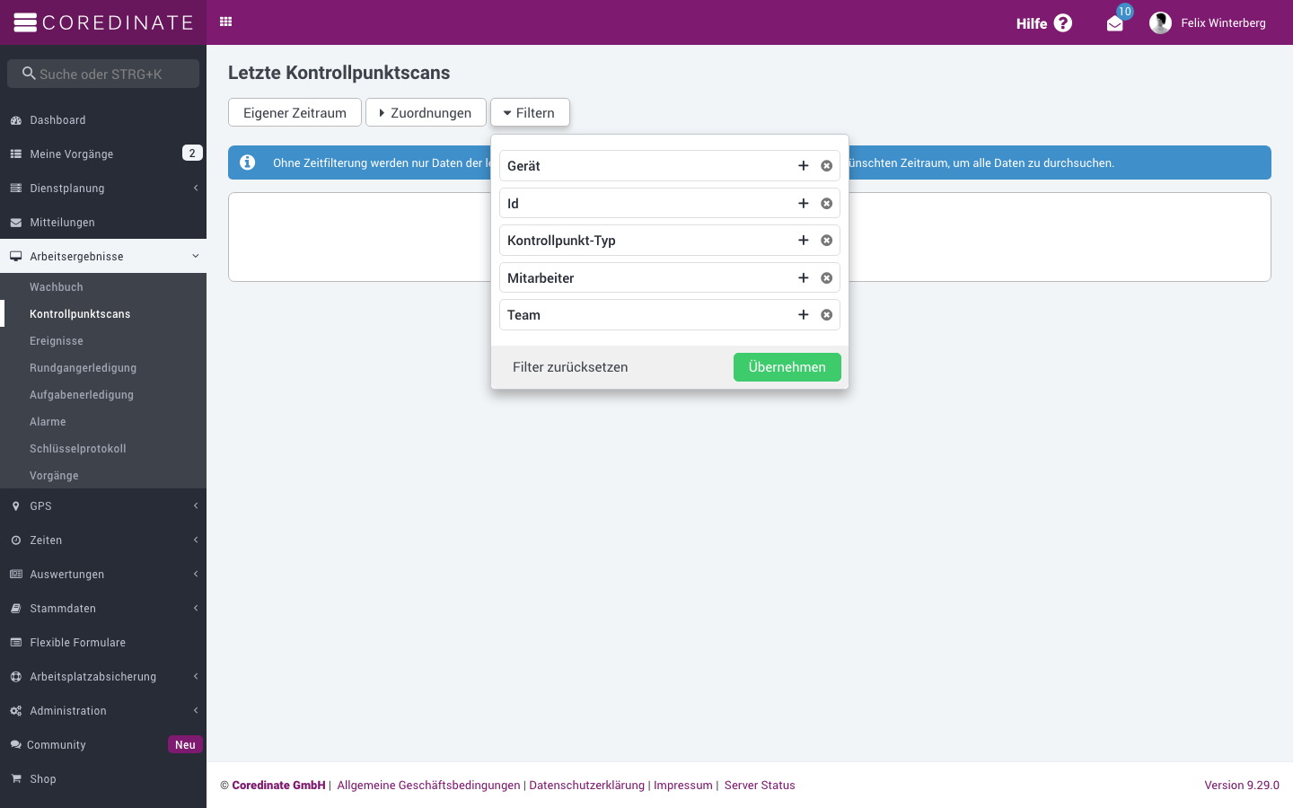Add a Gerät filter with plus icon

tap(804, 166)
